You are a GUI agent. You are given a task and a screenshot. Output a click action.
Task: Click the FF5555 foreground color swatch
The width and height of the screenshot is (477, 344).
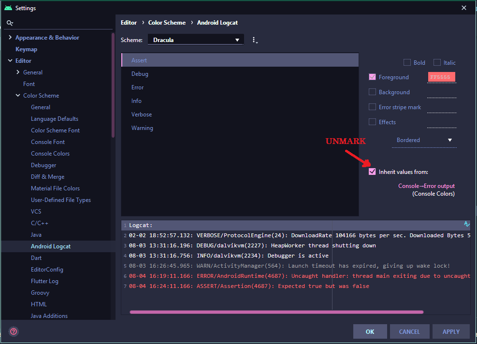coord(441,77)
